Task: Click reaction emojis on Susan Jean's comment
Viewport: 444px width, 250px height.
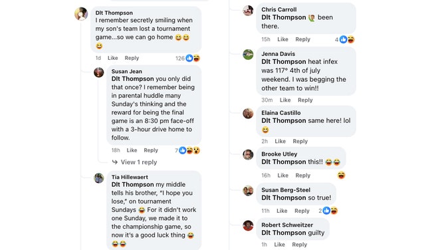Action: click(x=189, y=150)
